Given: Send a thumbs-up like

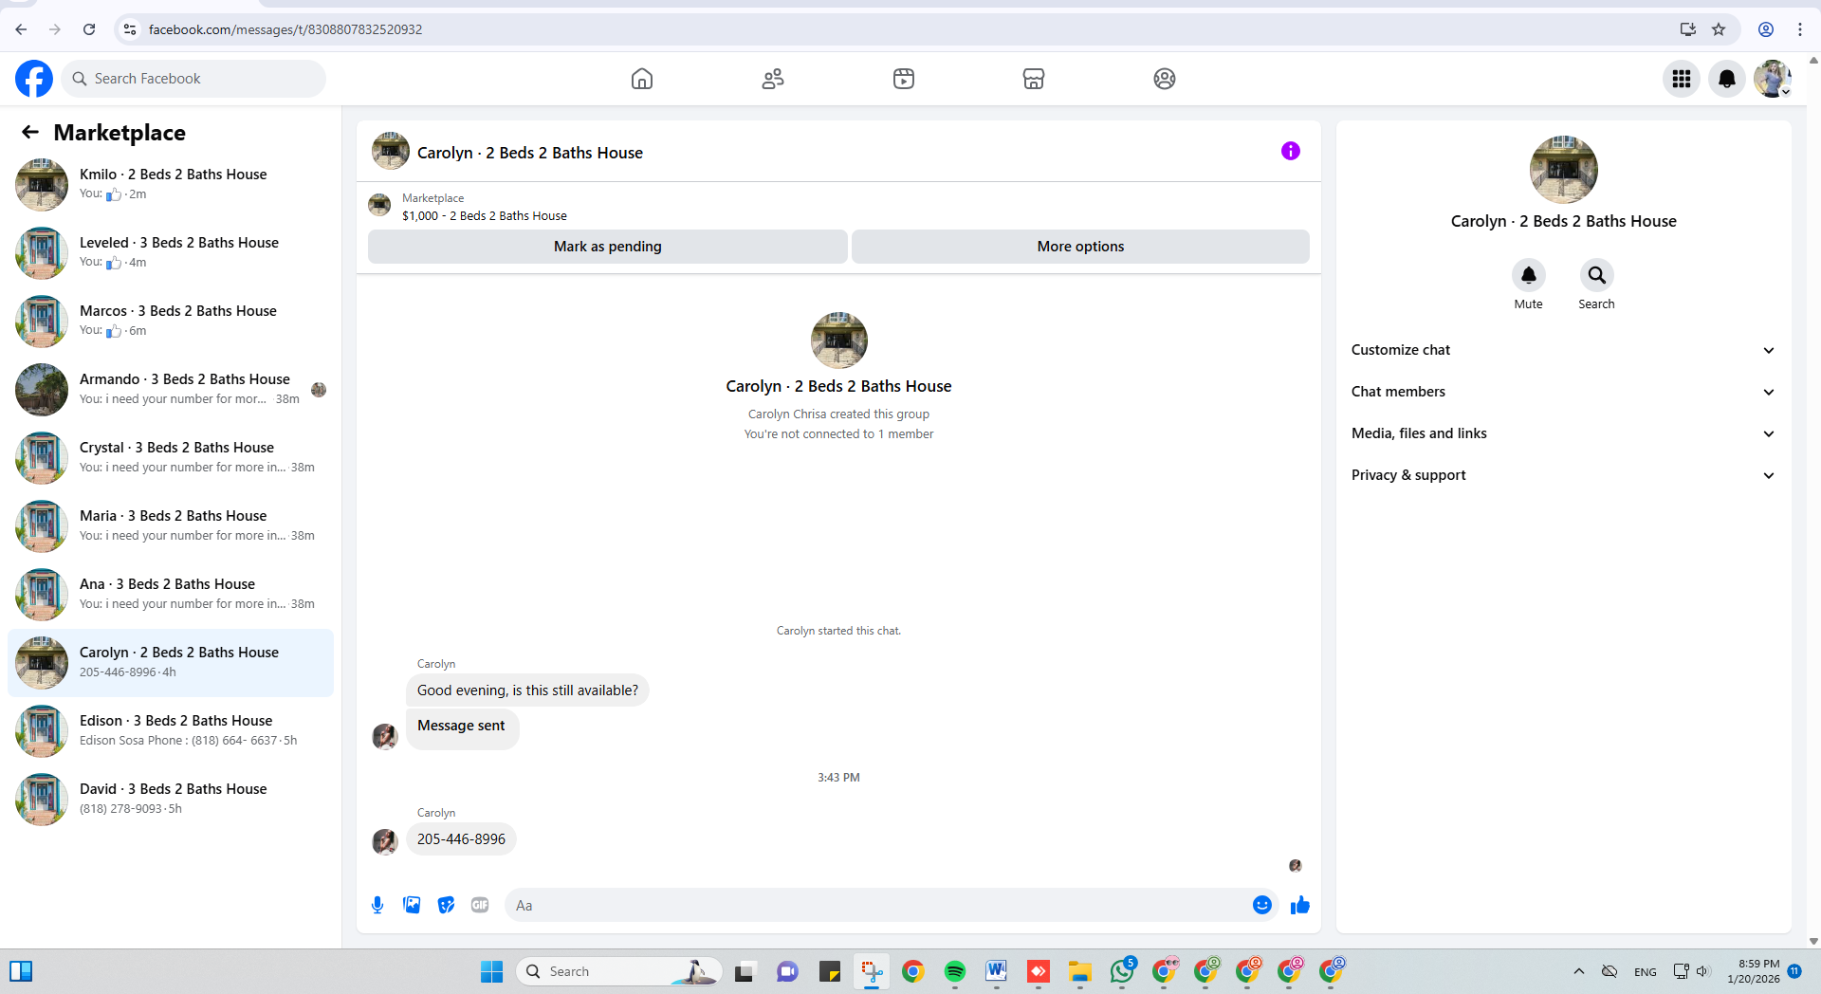Looking at the screenshot, I should tap(1300, 905).
